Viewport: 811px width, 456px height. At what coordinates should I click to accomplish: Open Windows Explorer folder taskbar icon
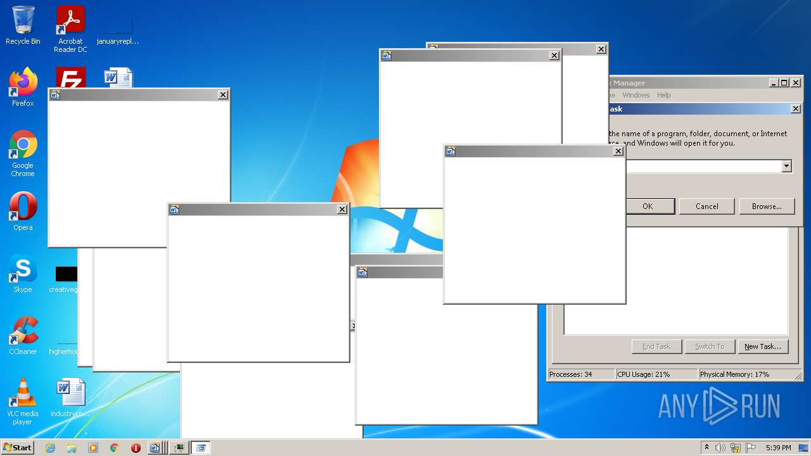(72, 448)
